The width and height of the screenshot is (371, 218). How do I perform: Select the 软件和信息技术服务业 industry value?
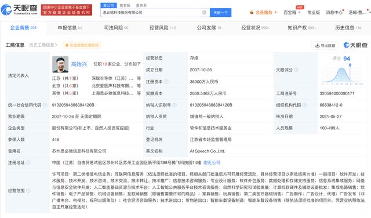click(210, 128)
